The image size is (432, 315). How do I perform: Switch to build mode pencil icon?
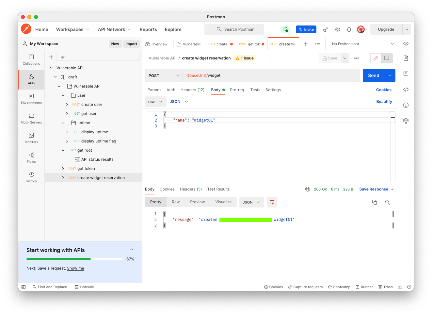tap(376, 58)
